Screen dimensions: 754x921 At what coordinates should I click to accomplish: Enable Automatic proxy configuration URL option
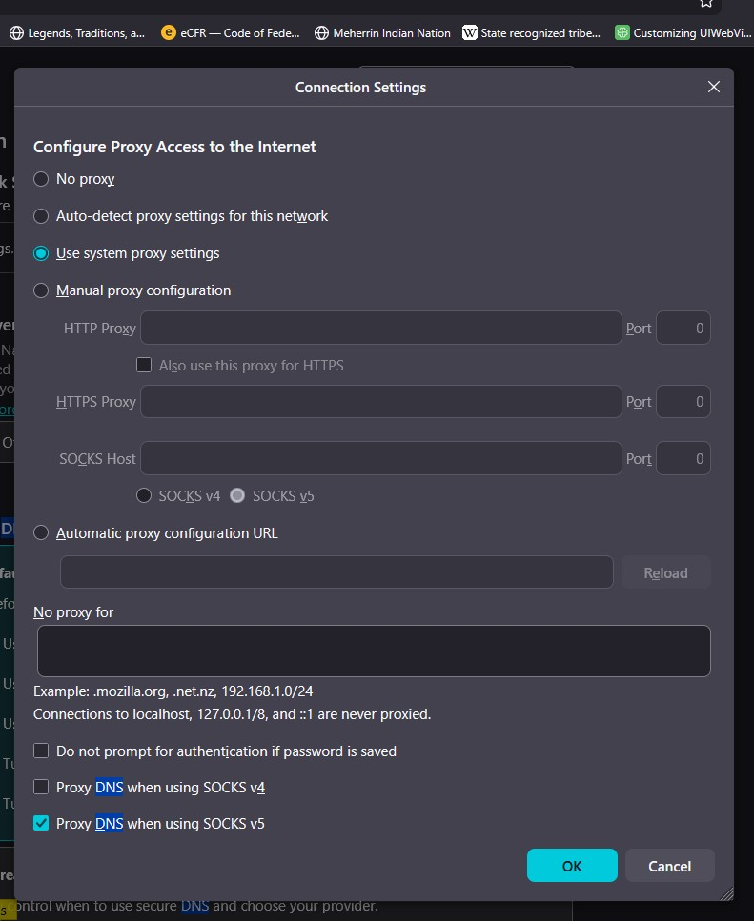[x=41, y=533]
